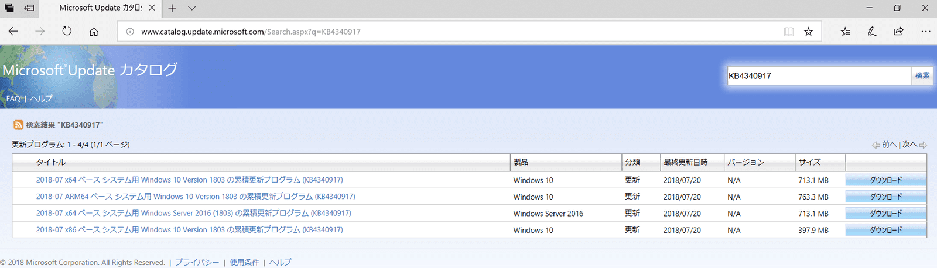Open a new tab with plus button
Screen dimensions: 937x268
tap(172, 8)
